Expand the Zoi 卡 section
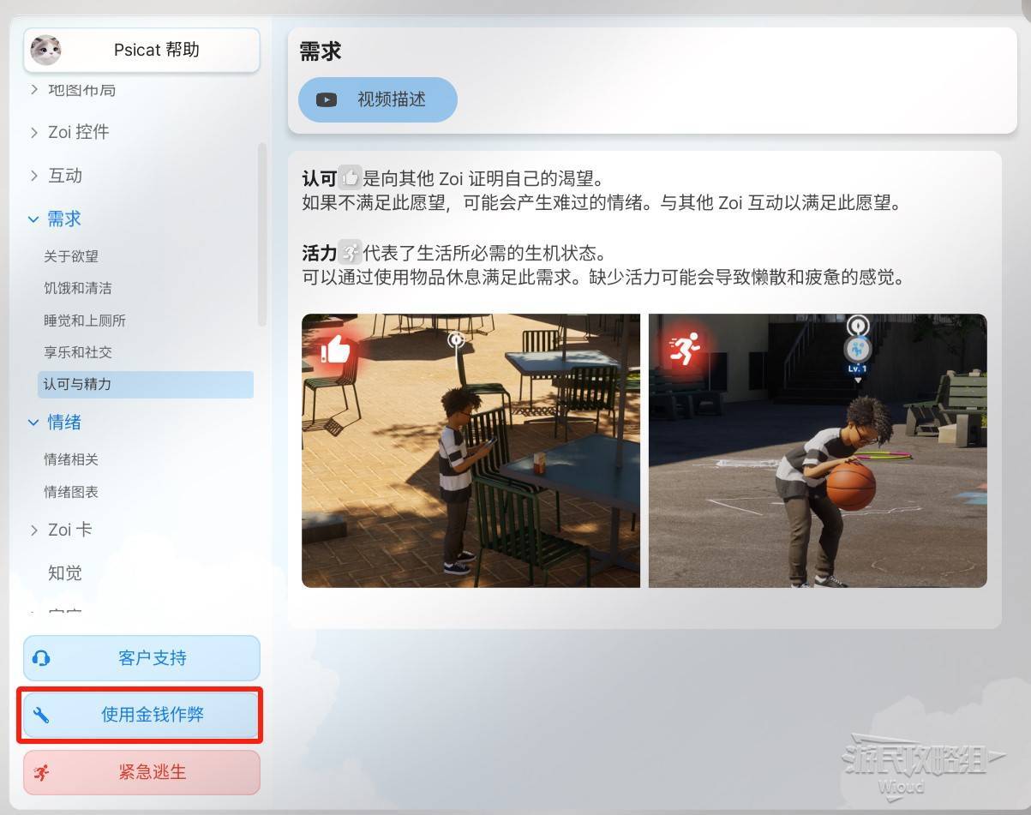 [34, 530]
